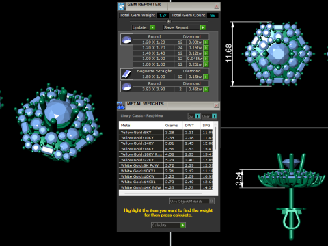Collapse Gem Reporter header with the round arrow
The height and width of the screenshot is (246, 328).
coord(169,22)
